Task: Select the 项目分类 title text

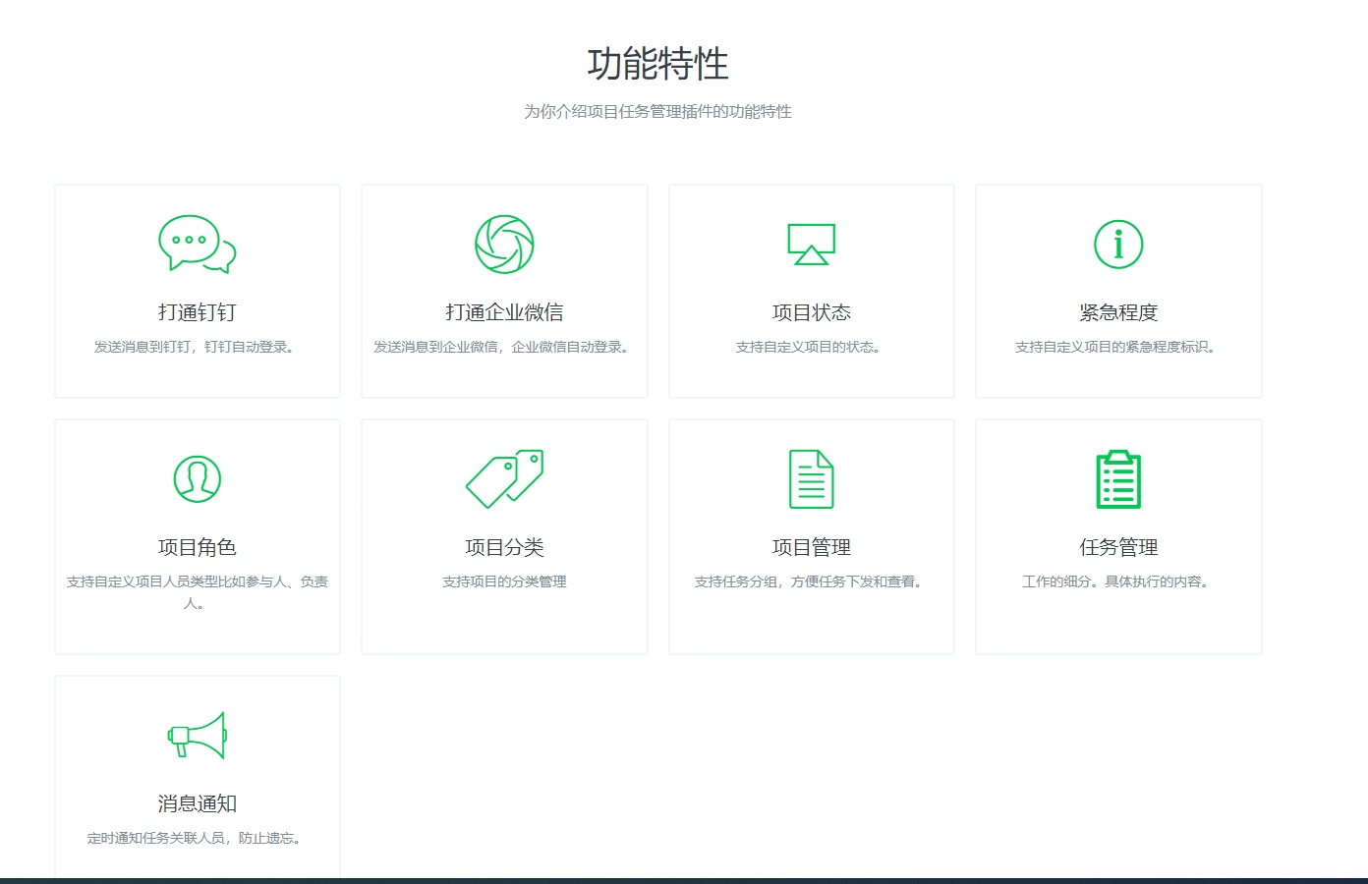Action: pos(504,546)
